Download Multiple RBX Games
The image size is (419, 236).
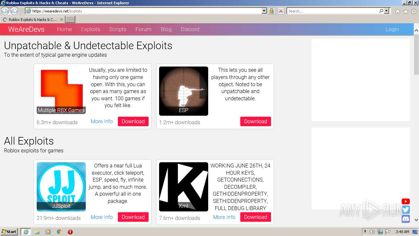point(133,121)
